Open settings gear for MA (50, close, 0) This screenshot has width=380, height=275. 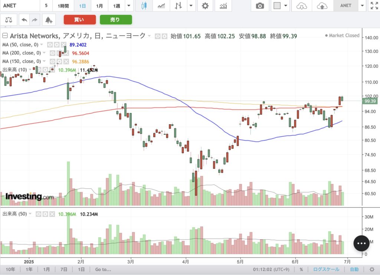click(x=57, y=45)
